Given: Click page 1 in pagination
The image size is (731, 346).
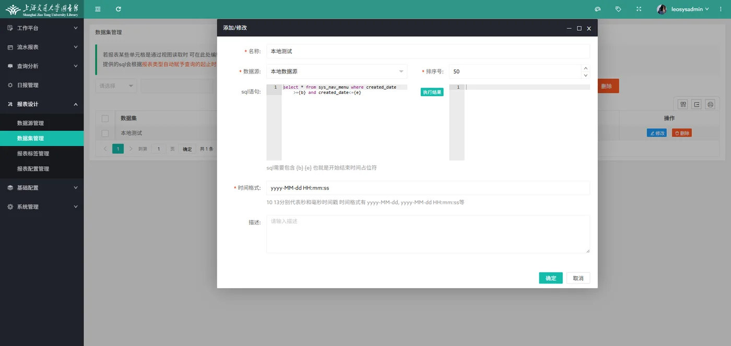Looking at the screenshot, I should [x=118, y=149].
